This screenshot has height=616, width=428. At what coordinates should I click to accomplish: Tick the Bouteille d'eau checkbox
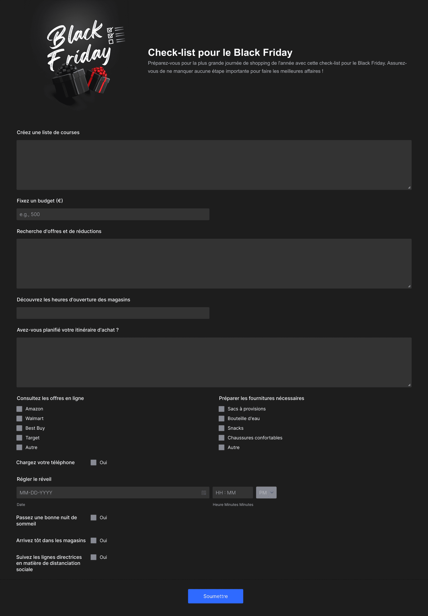(x=221, y=418)
